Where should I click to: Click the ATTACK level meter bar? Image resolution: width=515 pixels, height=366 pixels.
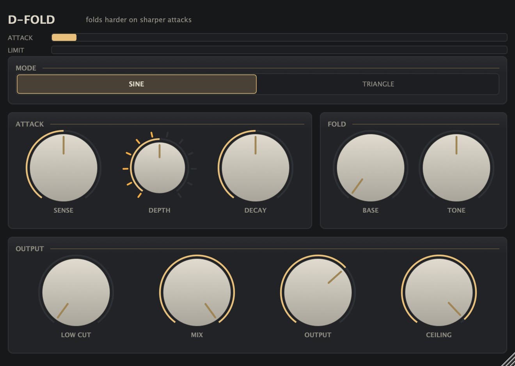coord(279,37)
